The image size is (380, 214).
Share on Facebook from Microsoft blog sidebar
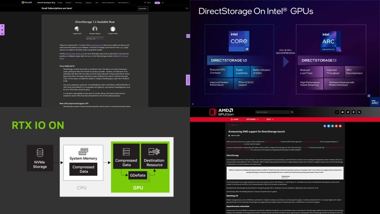pos(2,26)
